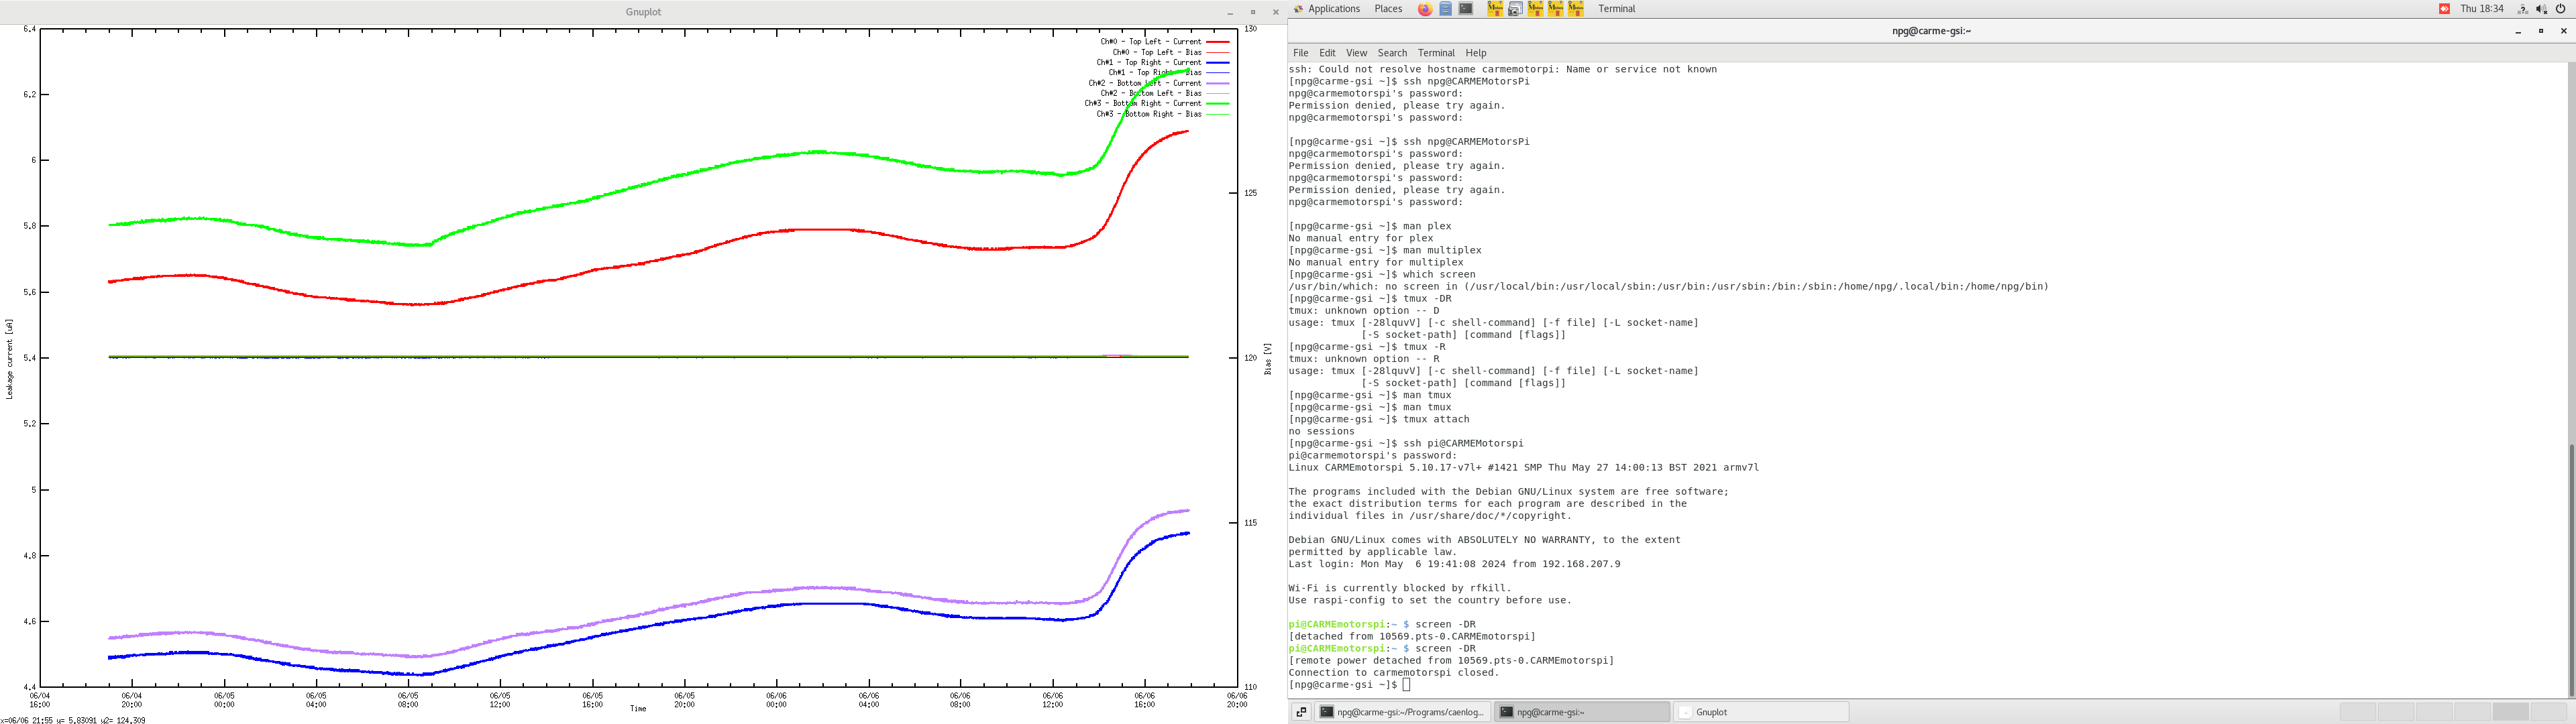
Task: Open the file manager launcher icon
Action: 1446,9
